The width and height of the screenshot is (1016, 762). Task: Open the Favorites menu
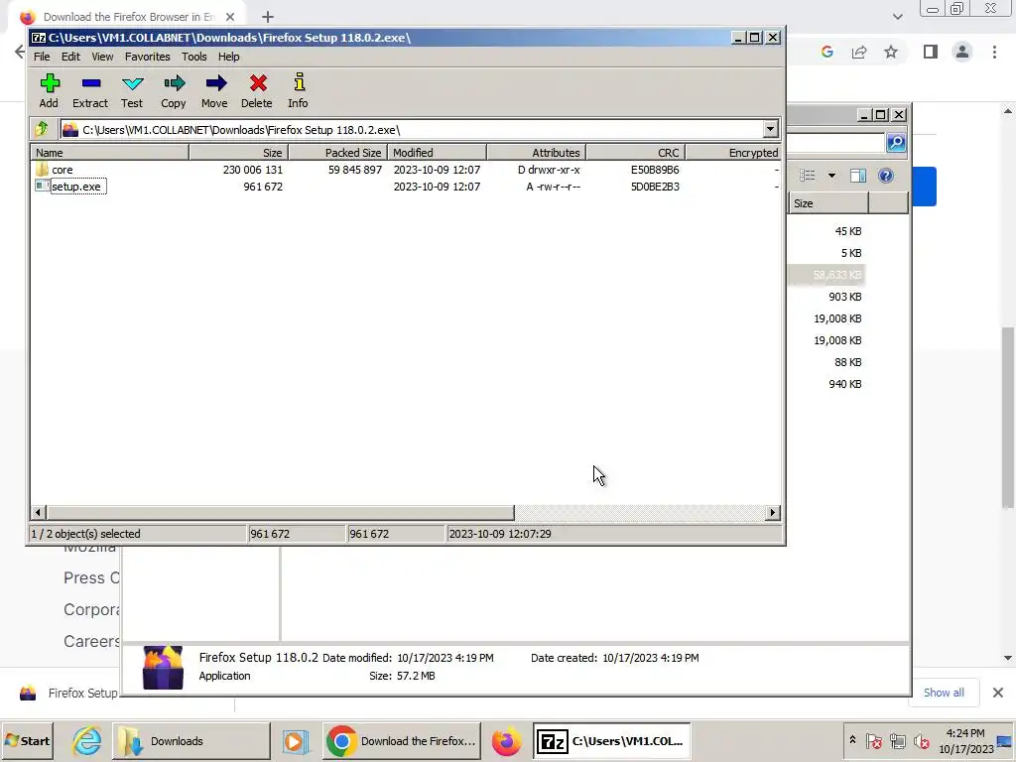[147, 57]
